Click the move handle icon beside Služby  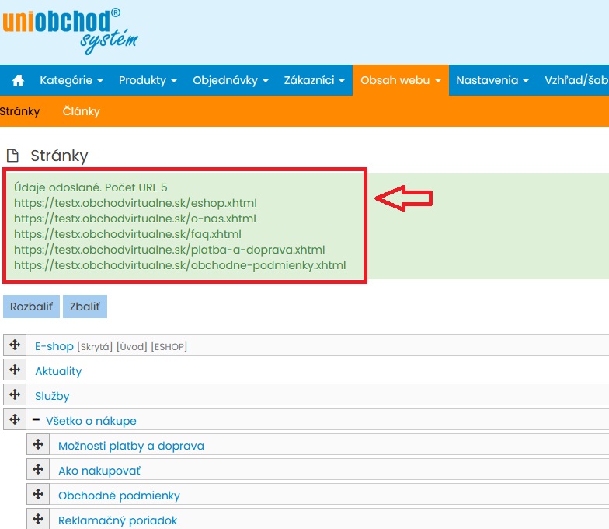tap(15, 395)
